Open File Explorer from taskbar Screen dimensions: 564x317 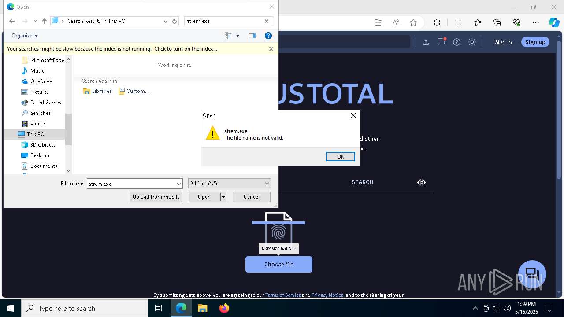point(202,308)
